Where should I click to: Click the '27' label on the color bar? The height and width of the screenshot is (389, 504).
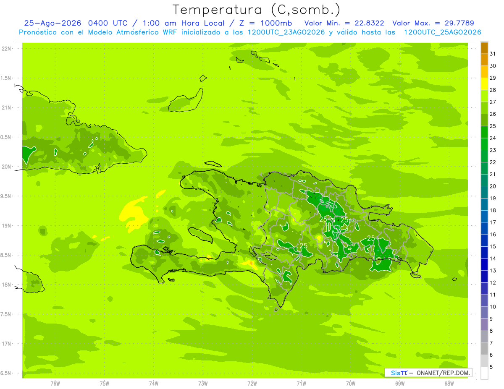pyautogui.click(x=493, y=102)
